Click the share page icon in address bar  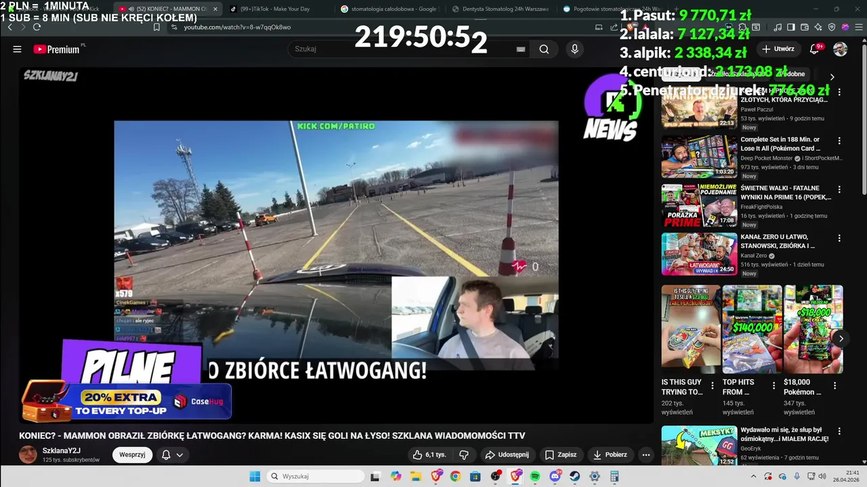614,27
